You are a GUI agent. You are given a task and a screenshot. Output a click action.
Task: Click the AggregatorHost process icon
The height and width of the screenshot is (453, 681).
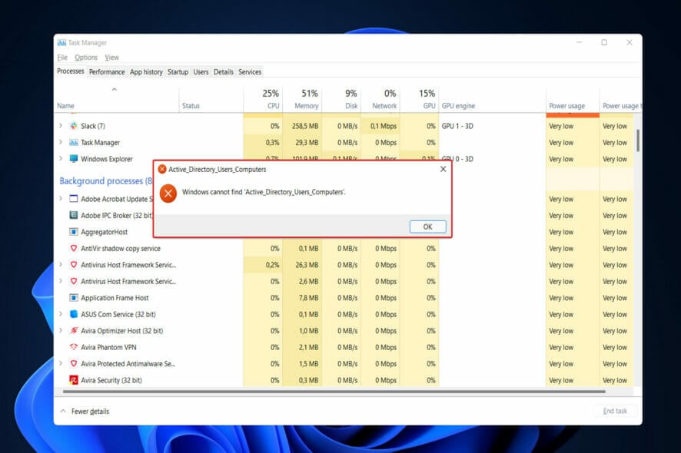coord(73,232)
